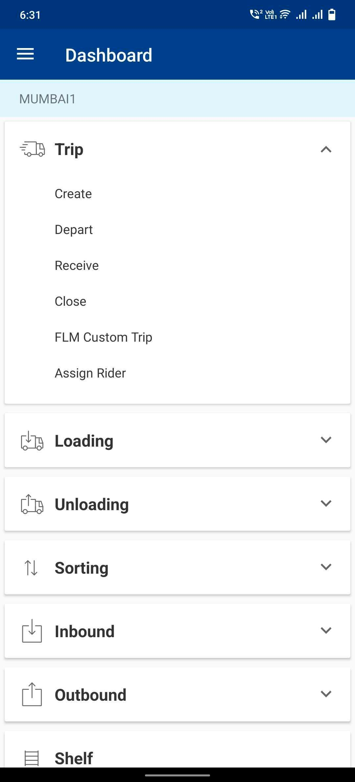Expand the Inbound section chevron
Screen dimensions: 355x782
326,630
